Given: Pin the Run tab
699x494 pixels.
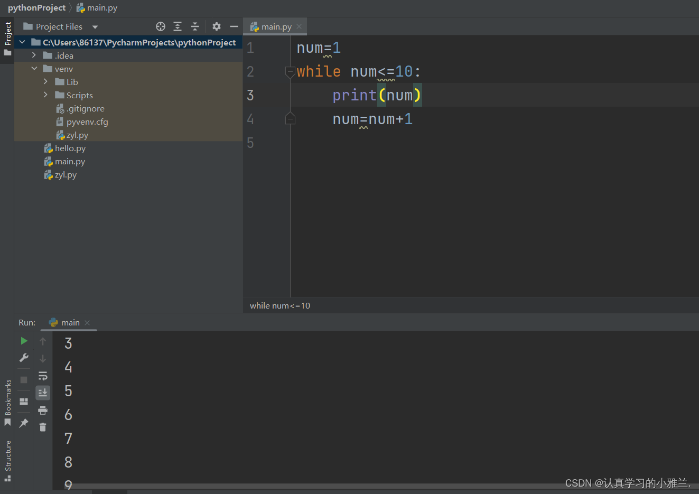Looking at the screenshot, I should [24, 423].
